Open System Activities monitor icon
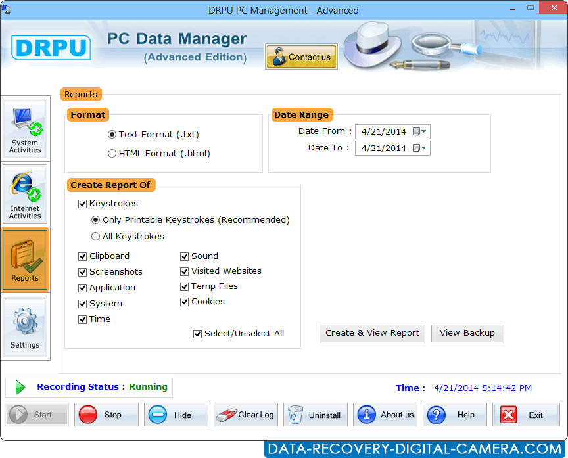The width and height of the screenshot is (568, 458). tap(28, 122)
